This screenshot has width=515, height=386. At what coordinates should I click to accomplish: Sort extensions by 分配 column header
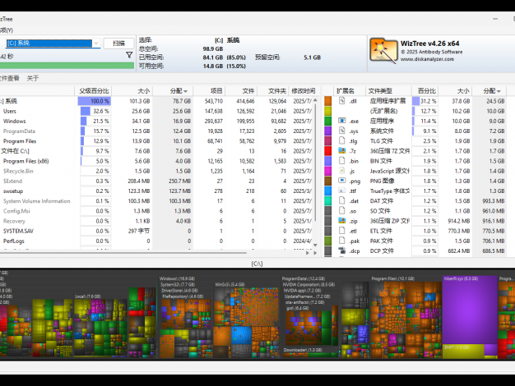pyautogui.click(x=489, y=91)
